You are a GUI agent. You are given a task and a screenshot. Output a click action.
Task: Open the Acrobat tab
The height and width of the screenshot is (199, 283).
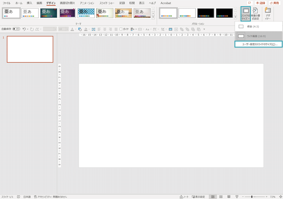tap(166, 3)
